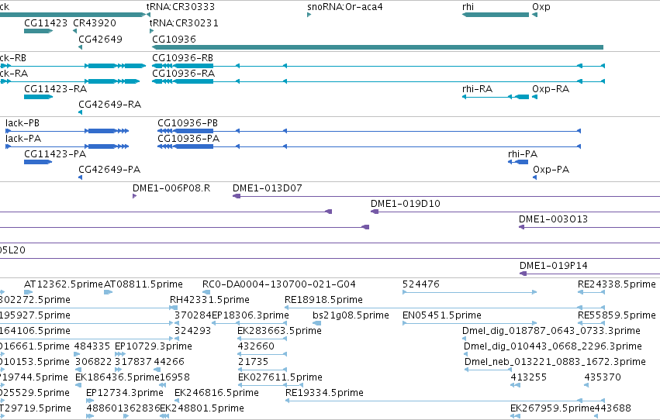
Task: Open the CG10936-RB transcript
Action: 378,66
